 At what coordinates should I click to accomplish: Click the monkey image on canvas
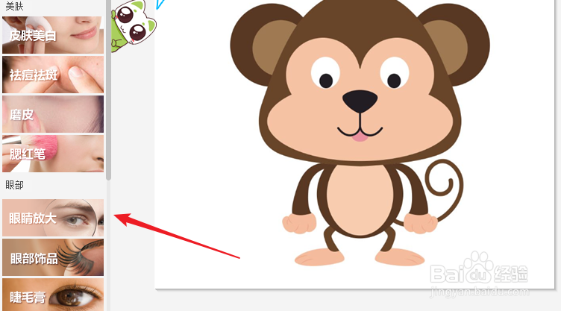point(360,133)
